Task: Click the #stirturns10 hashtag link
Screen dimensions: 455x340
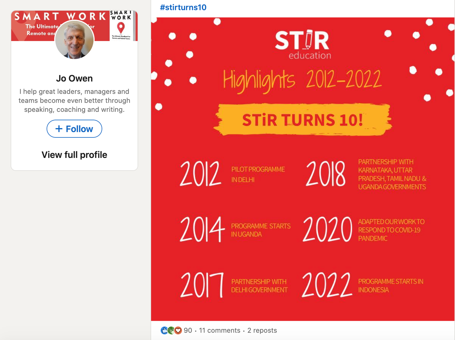Action: 183,7
